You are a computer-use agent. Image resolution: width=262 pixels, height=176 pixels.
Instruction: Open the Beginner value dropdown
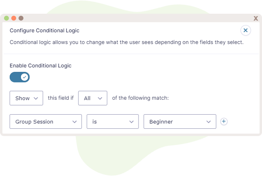click(180, 122)
